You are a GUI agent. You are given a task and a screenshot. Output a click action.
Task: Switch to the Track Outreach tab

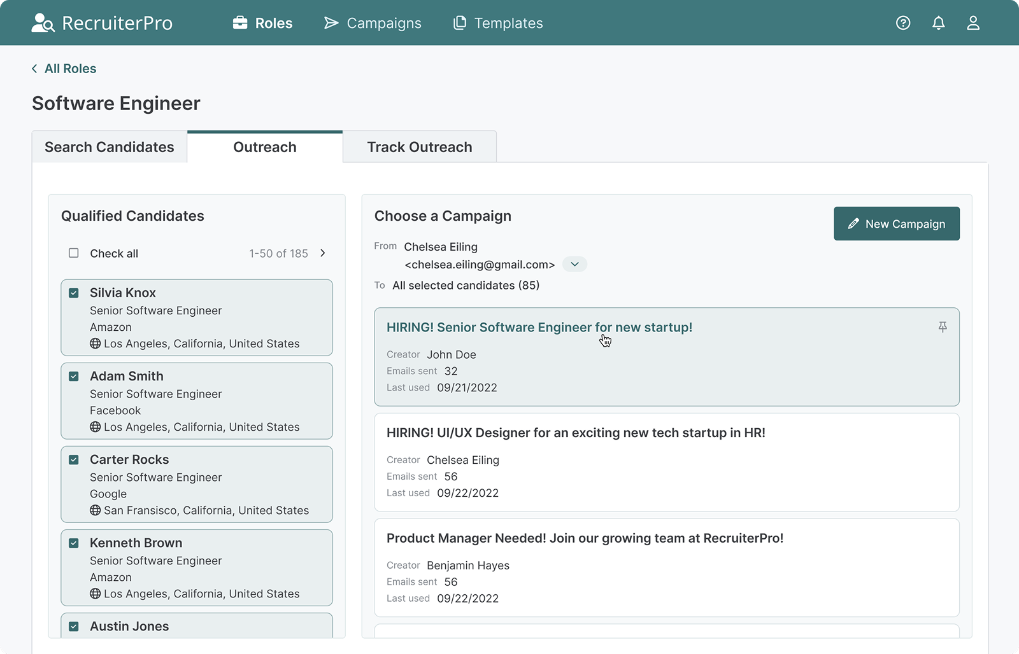[x=419, y=147]
